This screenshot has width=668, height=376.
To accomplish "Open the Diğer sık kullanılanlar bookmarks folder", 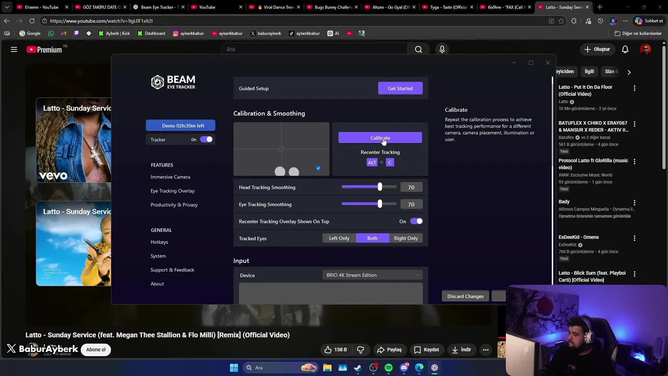I will click(638, 33).
